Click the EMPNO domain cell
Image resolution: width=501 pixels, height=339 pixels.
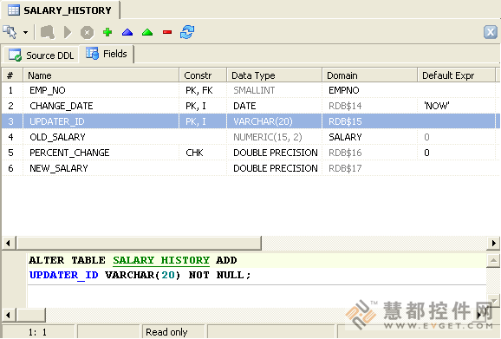(x=369, y=90)
